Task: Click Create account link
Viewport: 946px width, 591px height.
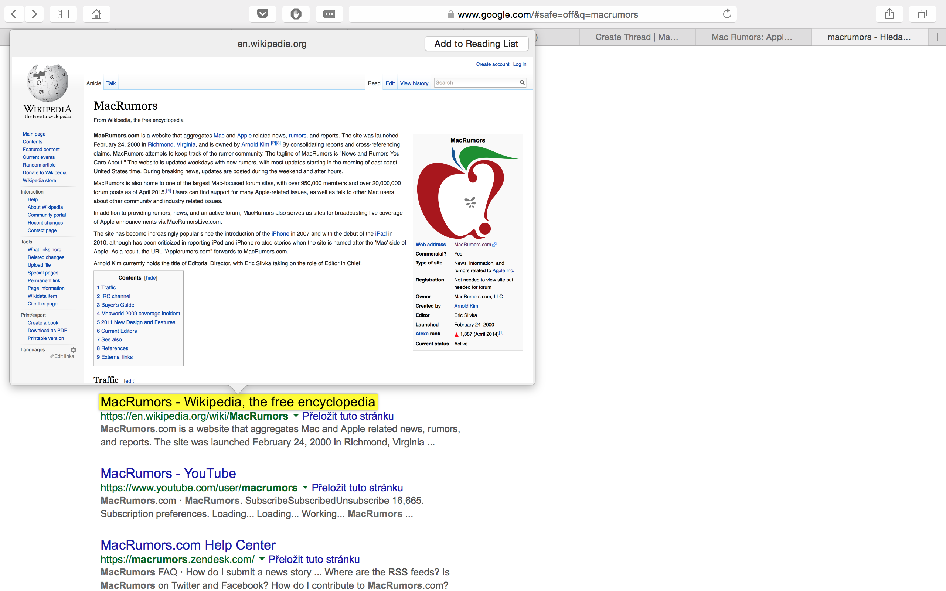Action: (x=493, y=65)
